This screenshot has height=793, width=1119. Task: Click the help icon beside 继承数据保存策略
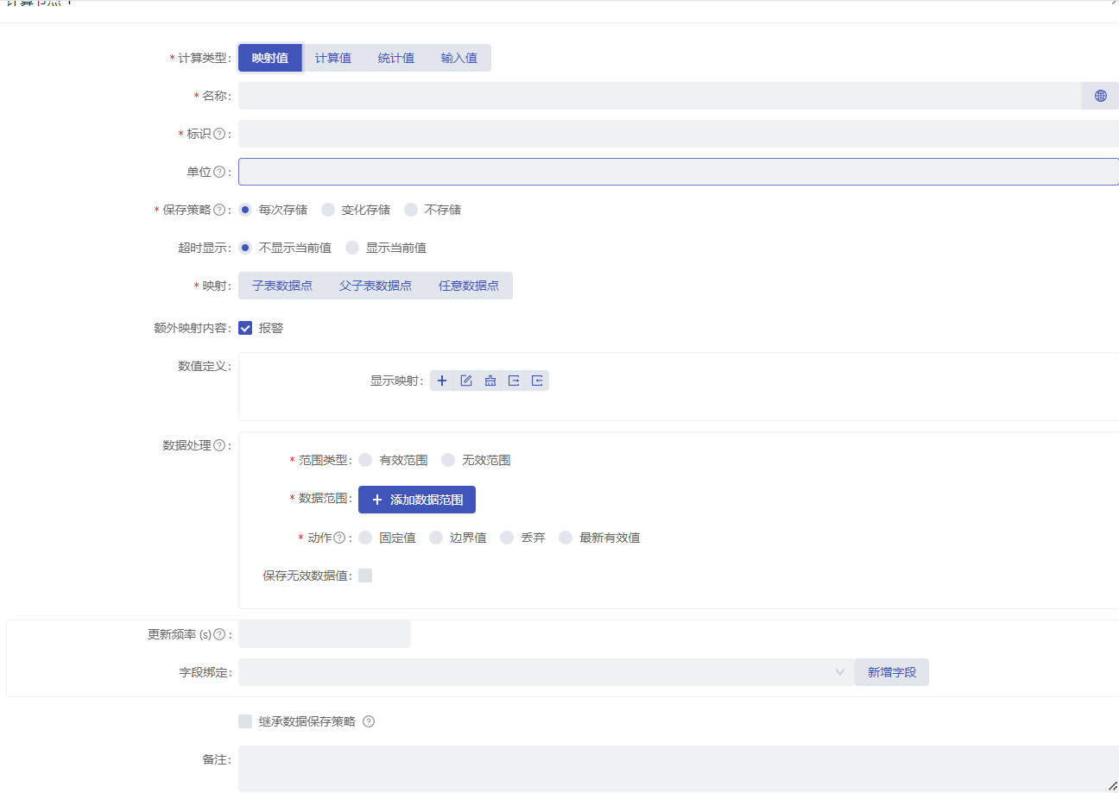point(369,721)
